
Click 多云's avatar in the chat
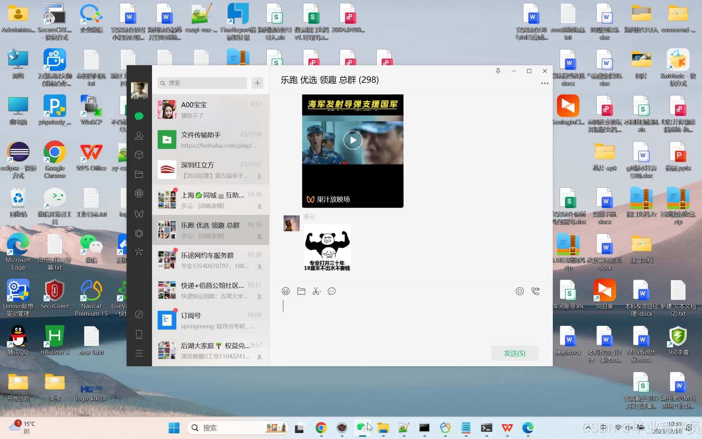coord(291,223)
